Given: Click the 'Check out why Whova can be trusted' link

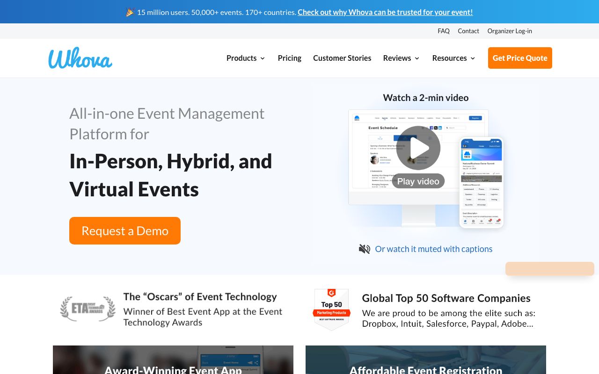Looking at the screenshot, I should pos(385,12).
